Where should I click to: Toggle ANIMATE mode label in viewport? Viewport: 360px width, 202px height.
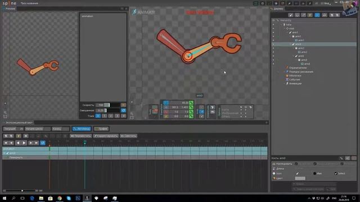[x=144, y=12]
